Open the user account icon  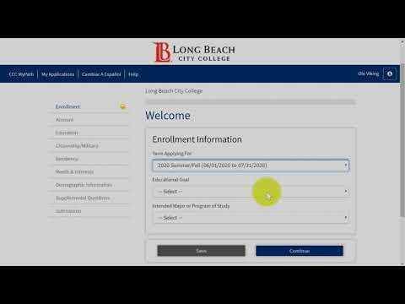pos(390,73)
